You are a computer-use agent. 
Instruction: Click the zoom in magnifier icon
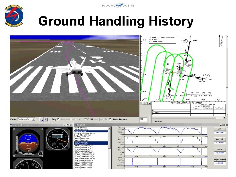click(41, 120)
